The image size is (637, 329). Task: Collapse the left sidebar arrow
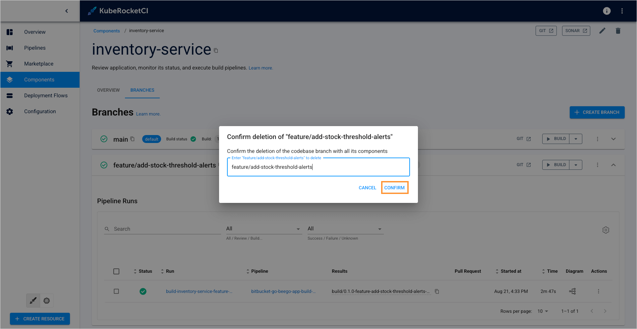(x=67, y=11)
